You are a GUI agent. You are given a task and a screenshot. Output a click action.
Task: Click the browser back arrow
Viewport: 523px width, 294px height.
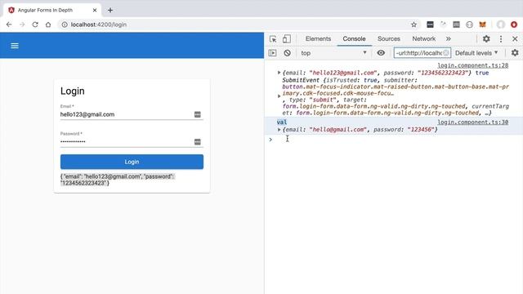coord(9,24)
